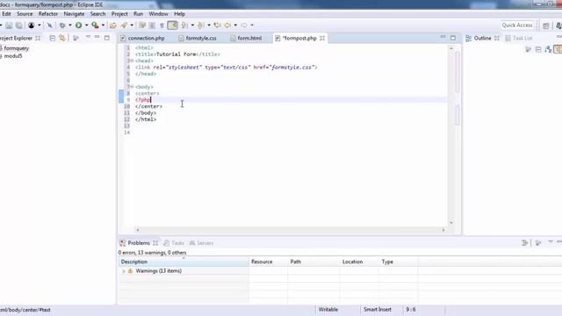Toggle Mark Occurrences in the toolbar
The image size is (562, 316).
[142, 25]
